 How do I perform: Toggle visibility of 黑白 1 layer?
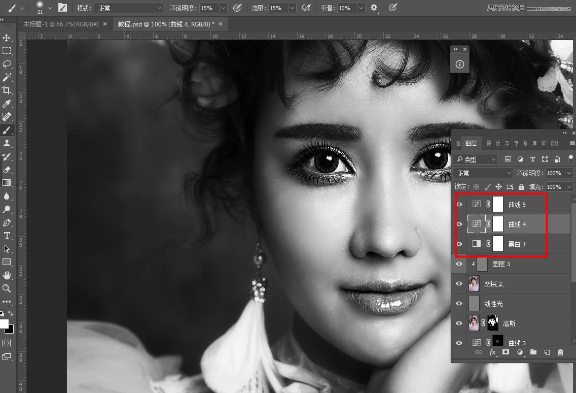pos(459,244)
